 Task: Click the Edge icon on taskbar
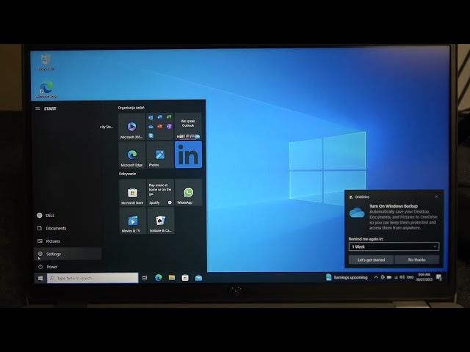158,278
